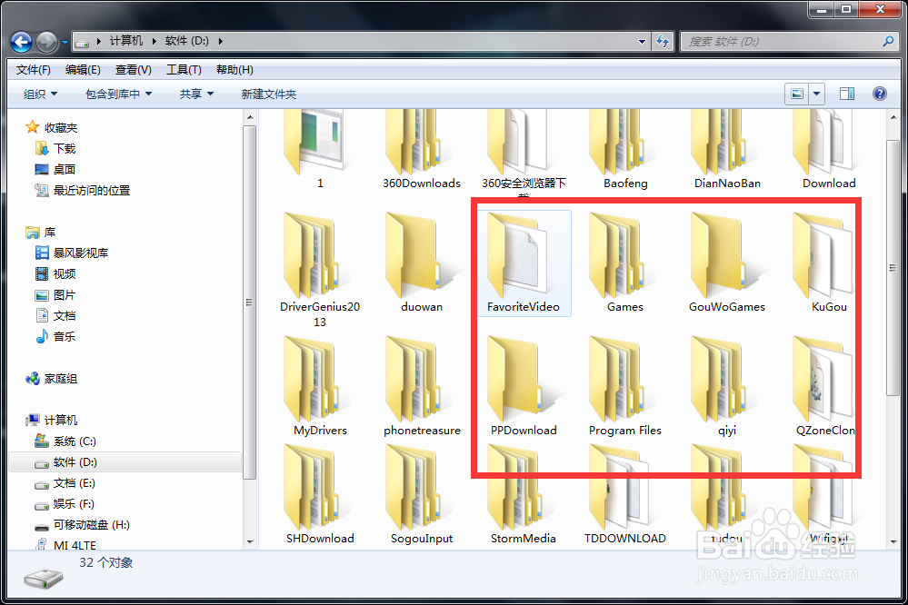Expand the 组织 dropdown
908x605 pixels.
40,94
